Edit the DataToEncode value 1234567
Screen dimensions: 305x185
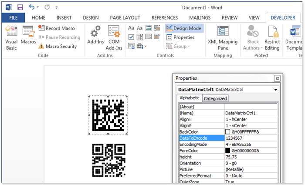click(251, 138)
